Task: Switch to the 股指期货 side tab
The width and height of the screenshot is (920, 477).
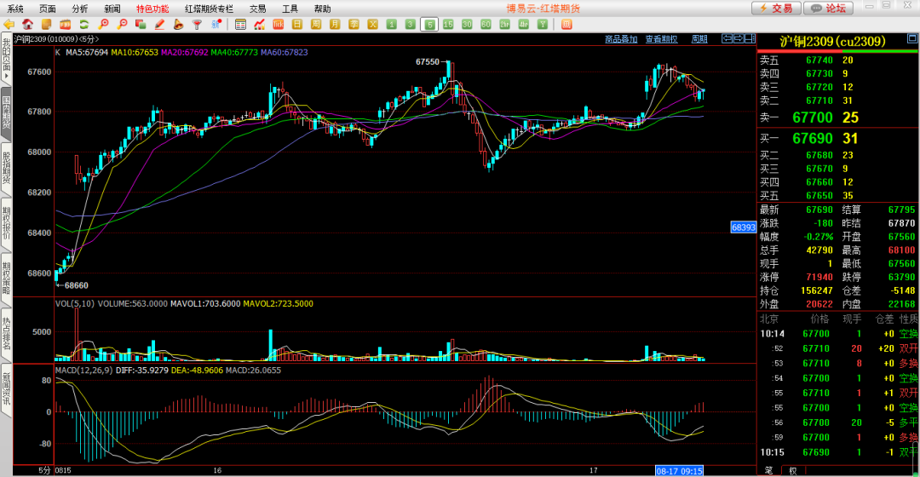Action: click(7, 169)
